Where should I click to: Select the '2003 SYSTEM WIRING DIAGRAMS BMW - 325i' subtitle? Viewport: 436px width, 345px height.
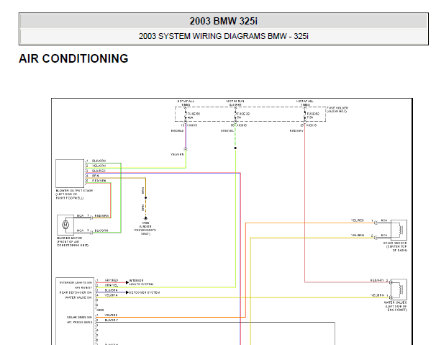(x=224, y=36)
